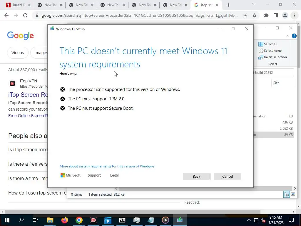Select the Videos search filter
This screenshot has width=301, height=226.
pyautogui.click(x=18, y=53)
